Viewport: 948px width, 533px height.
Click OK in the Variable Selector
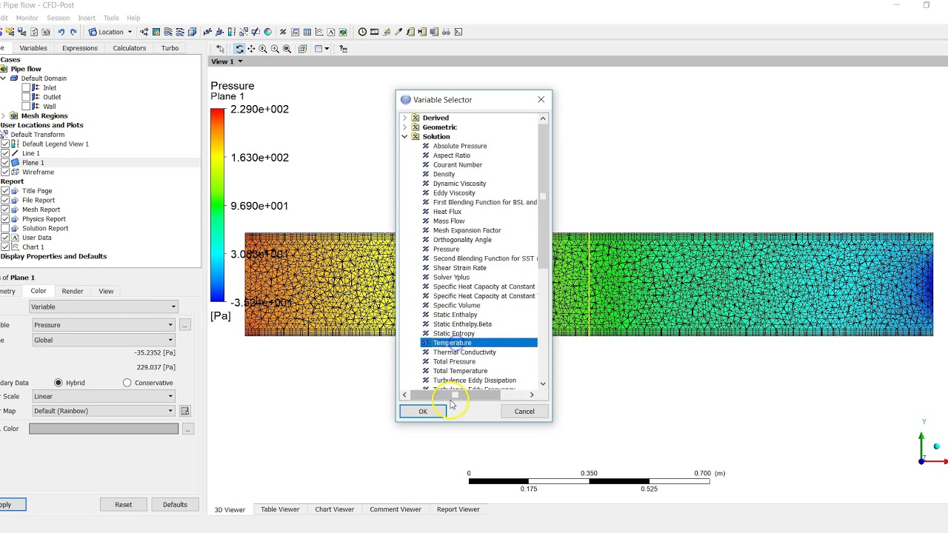pyautogui.click(x=423, y=412)
